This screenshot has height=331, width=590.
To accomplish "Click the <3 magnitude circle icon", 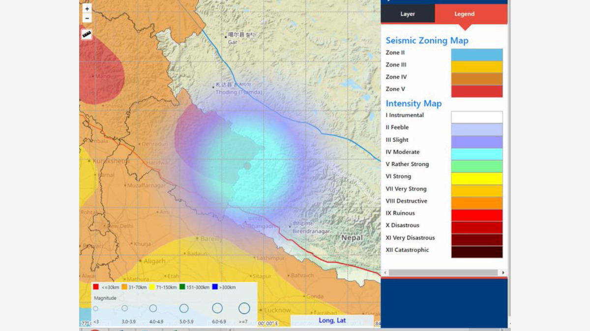I will pos(95,308).
